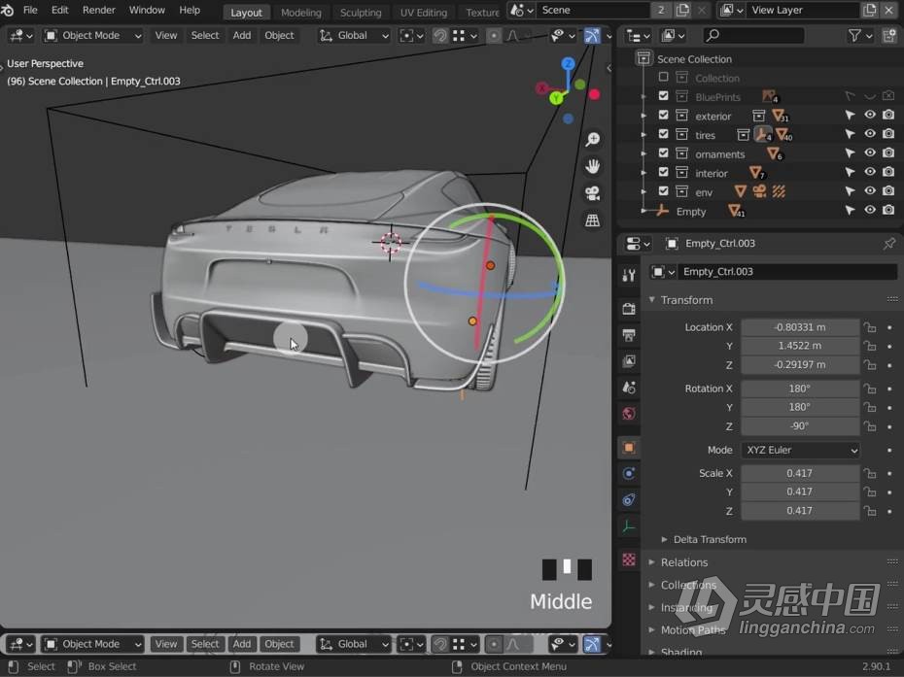
Task: Click the pan view hand icon
Action: click(x=592, y=166)
